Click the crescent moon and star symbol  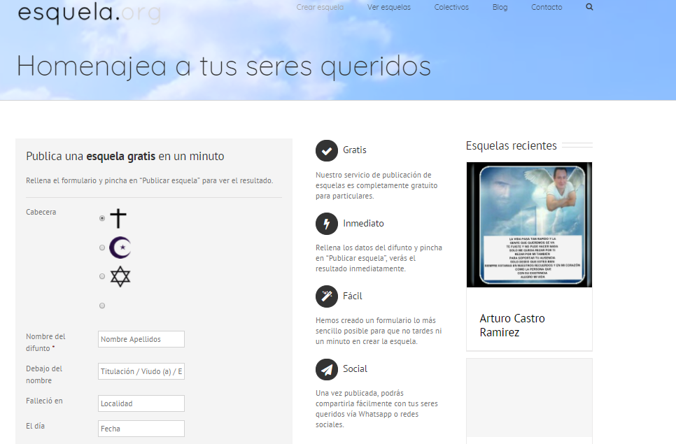[120, 248]
